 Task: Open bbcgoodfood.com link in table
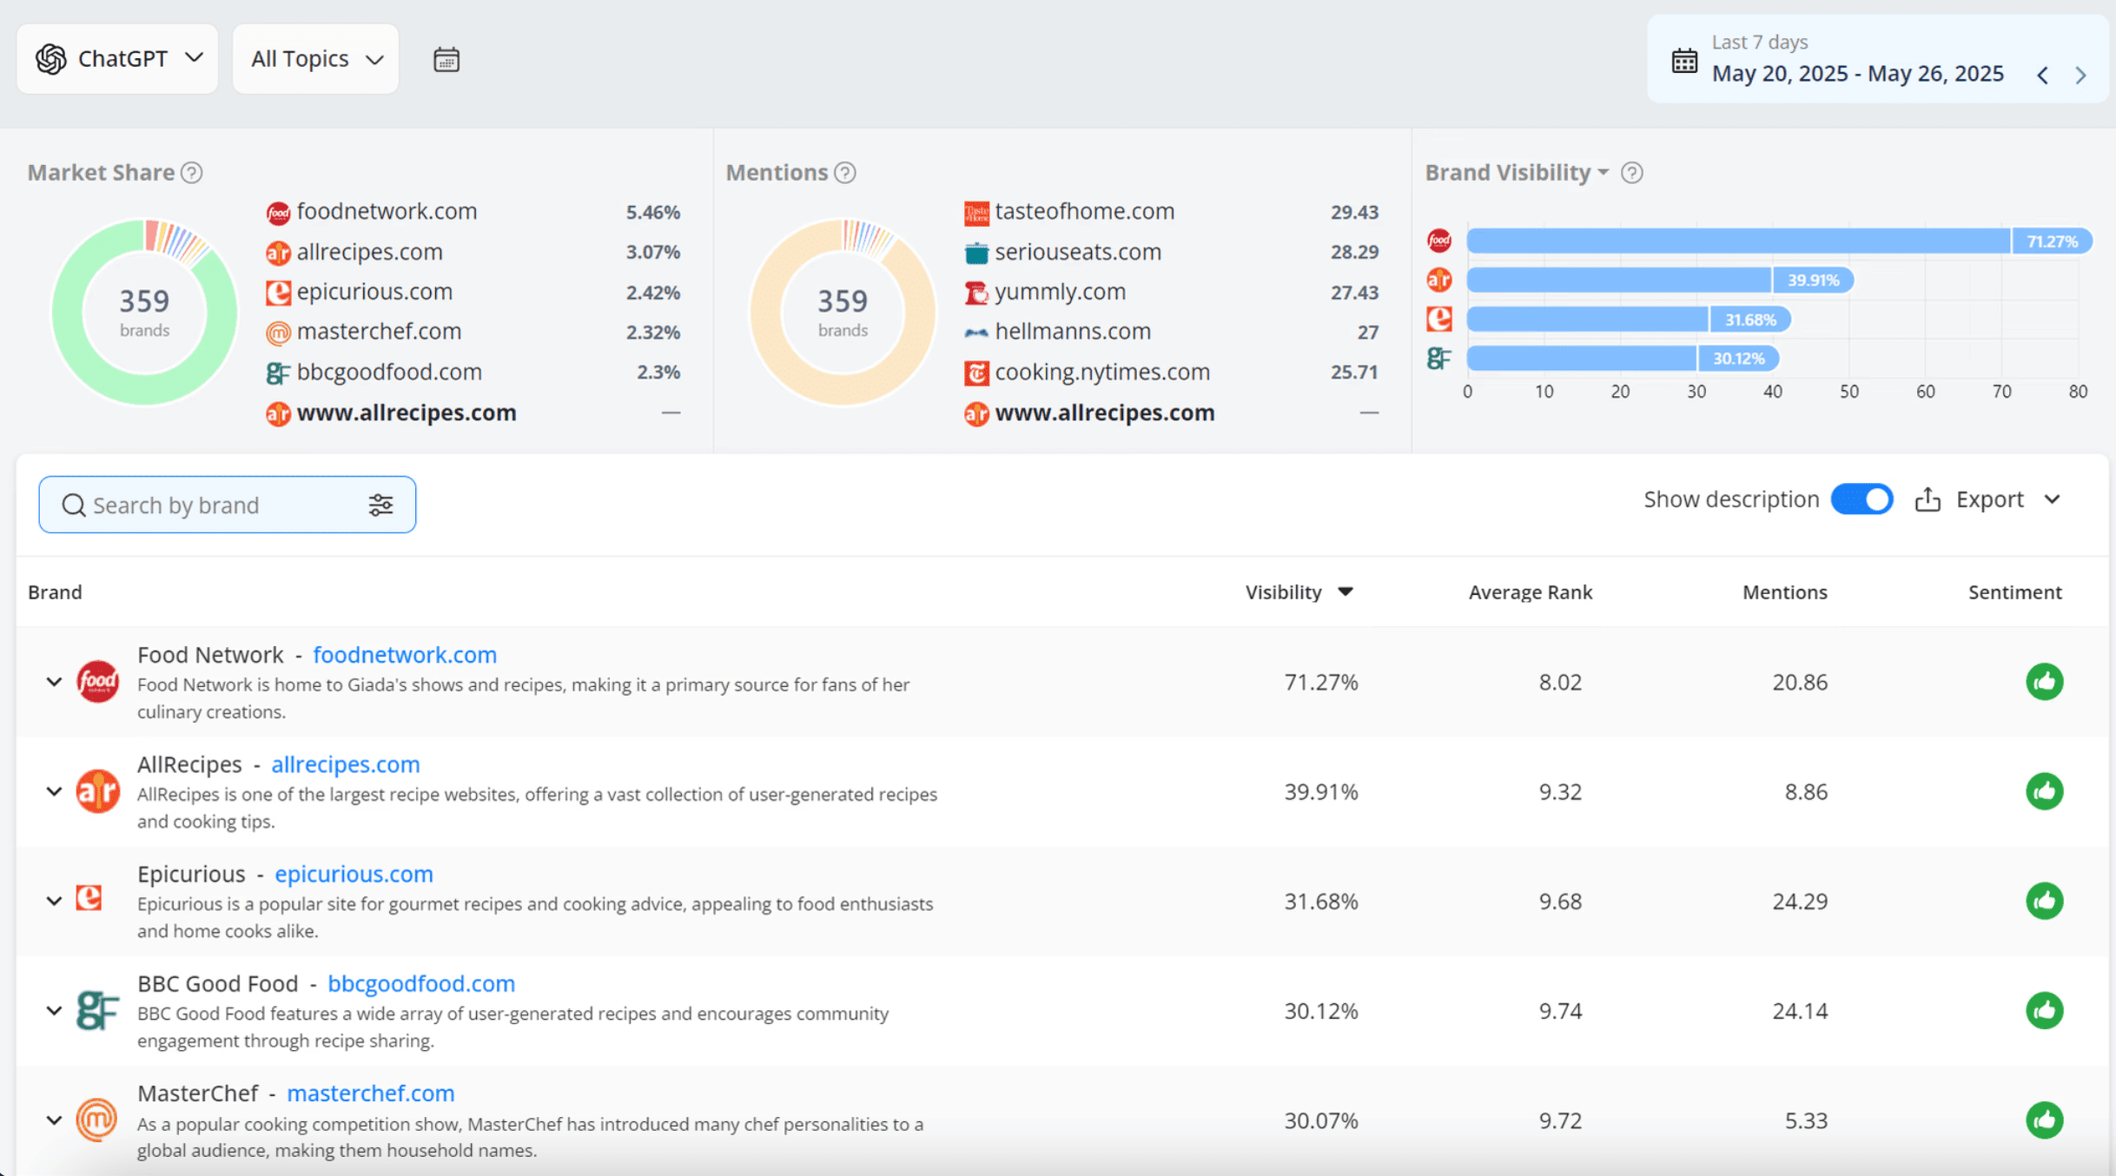coord(420,983)
